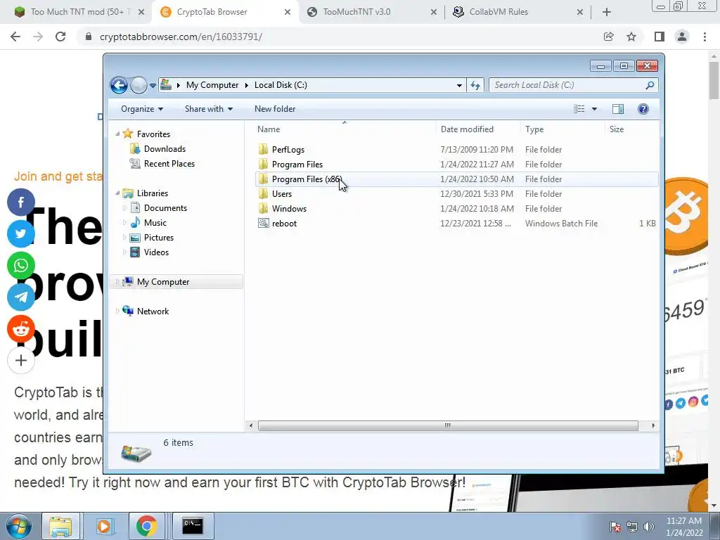Select the Music library
Screen dimensions: 720x540
148,223
